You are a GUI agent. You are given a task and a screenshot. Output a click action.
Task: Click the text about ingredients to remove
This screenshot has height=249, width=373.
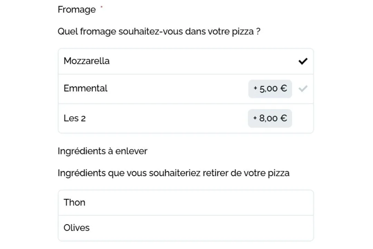(173, 173)
